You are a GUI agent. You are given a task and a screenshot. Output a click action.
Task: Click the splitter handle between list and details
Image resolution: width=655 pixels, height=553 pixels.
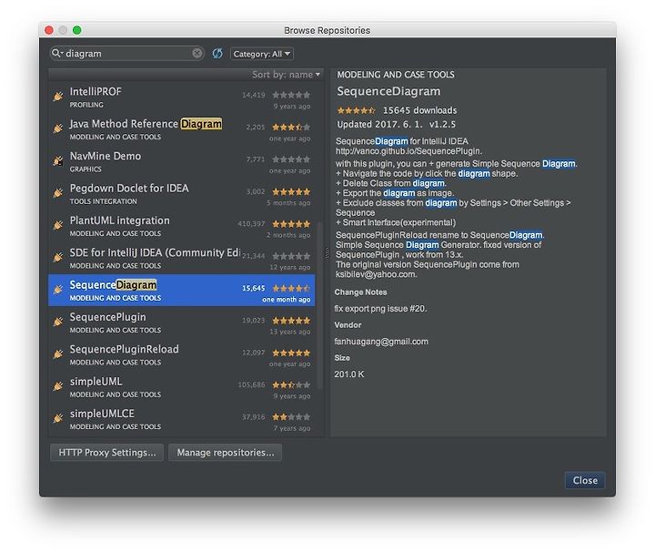click(327, 252)
